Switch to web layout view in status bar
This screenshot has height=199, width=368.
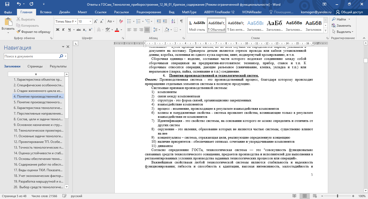pyautogui.click(x=315, y=196)
